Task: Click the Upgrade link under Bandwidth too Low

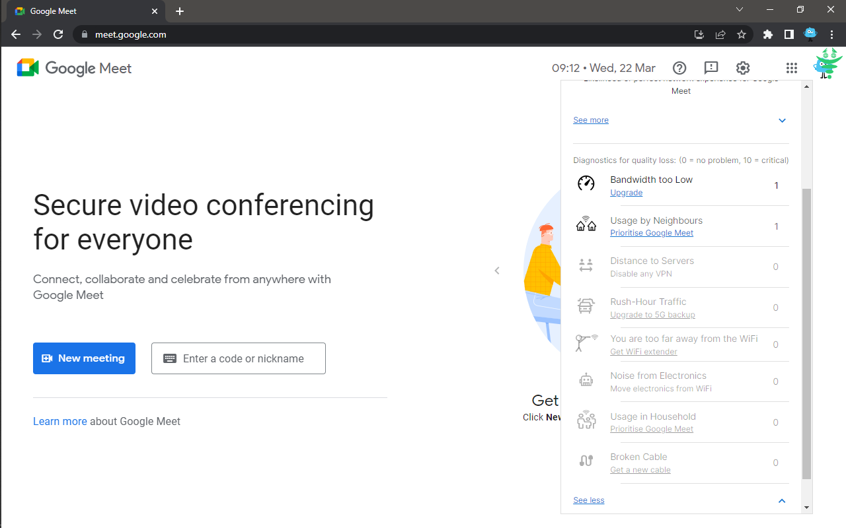Action: pyautogui.click(x=627, y=193)
